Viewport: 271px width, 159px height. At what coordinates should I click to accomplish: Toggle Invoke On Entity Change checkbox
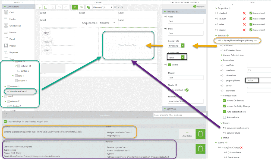[225, 106]
